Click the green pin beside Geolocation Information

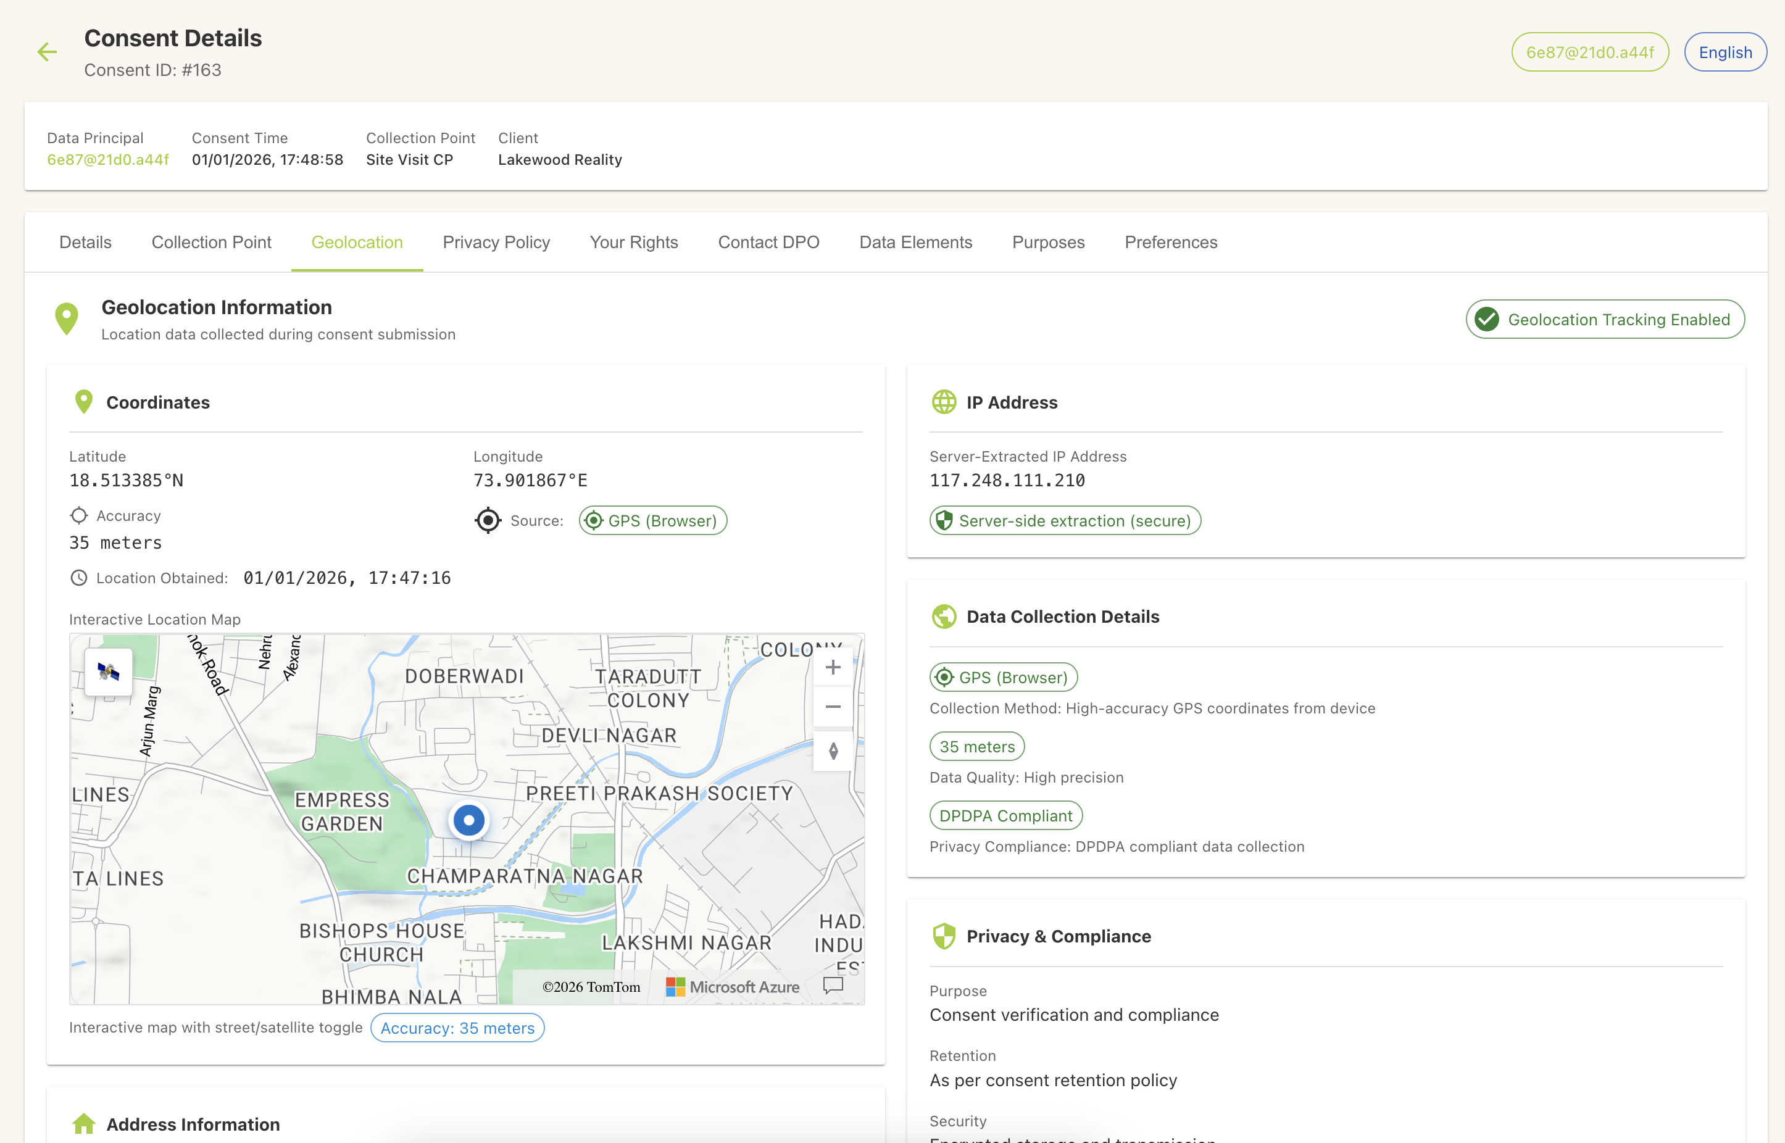(67, 318)
